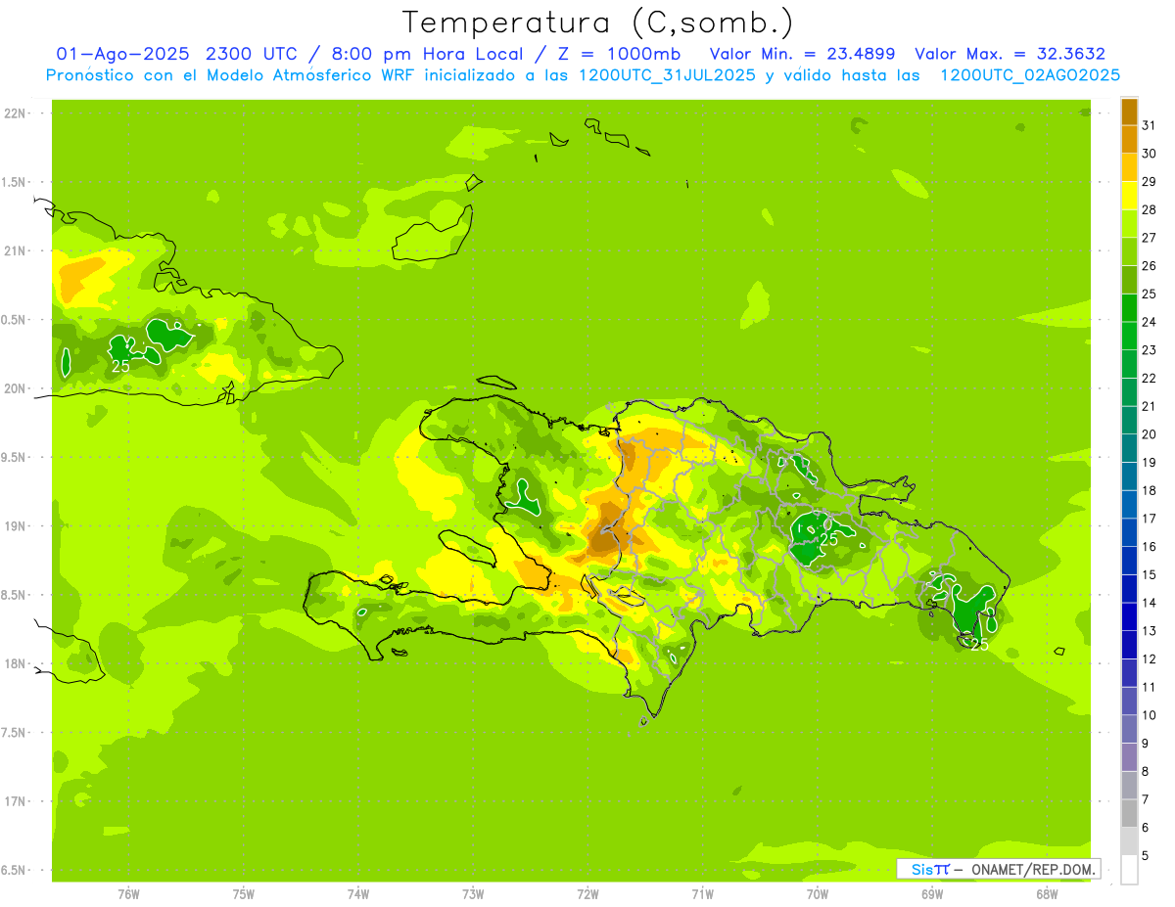Select the green swatch between 24 and 25
Viewport: 1175px width, 907px height.
[x=1129, y=307]
